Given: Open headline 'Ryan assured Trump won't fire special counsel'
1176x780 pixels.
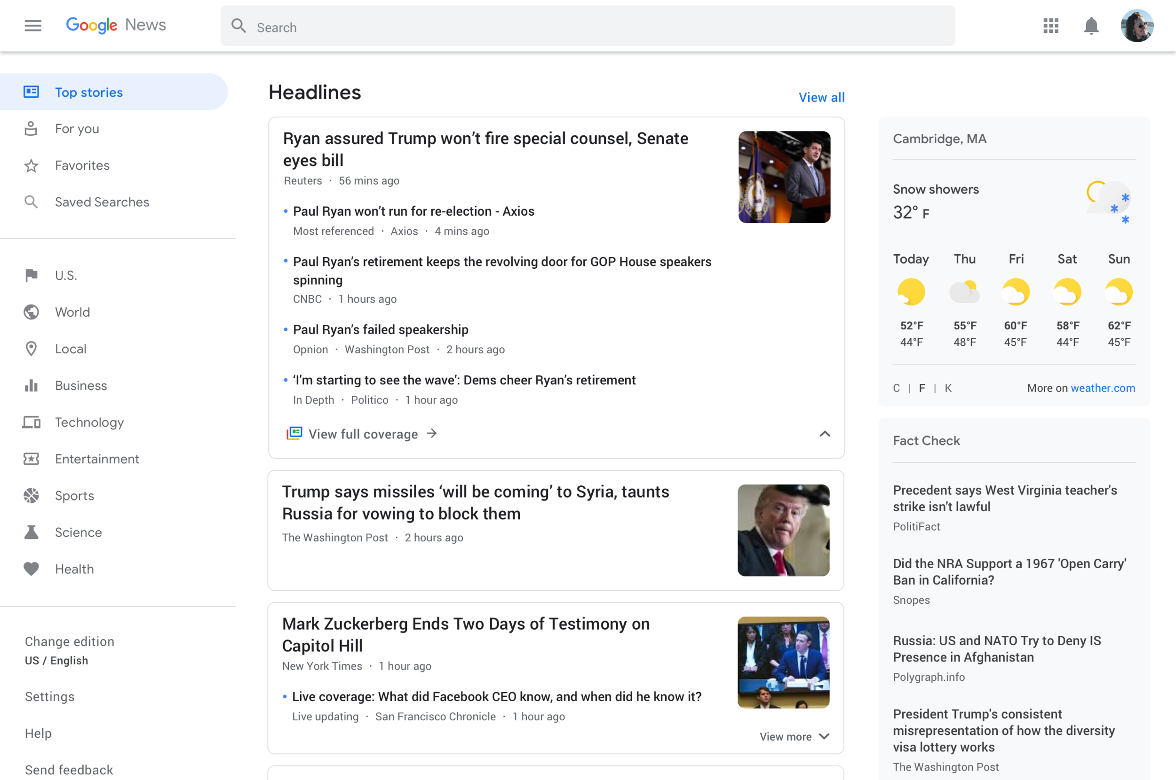Looking at the screenshot, I should click(x=485, y=149).
